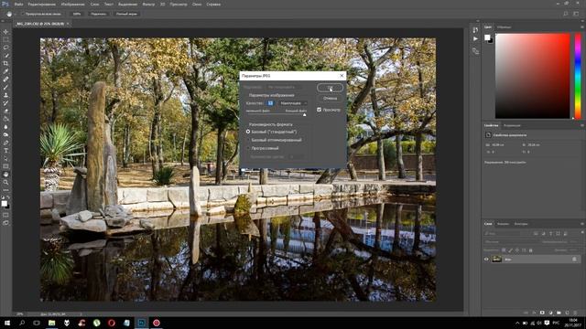This screenshot has width=586, height=329.
Task: Toggle Прокрутка во всех окнах checkbox
Action: tap(23, 14)
